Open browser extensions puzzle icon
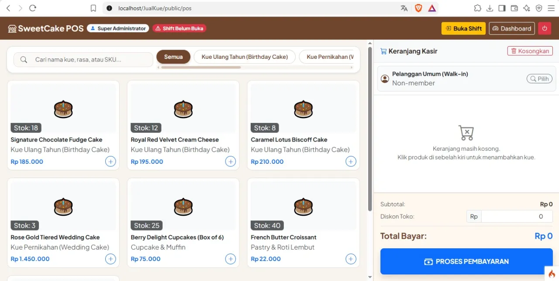Image resolution: width=559 pixels, height=281 pixels. [x=477, y=8]
